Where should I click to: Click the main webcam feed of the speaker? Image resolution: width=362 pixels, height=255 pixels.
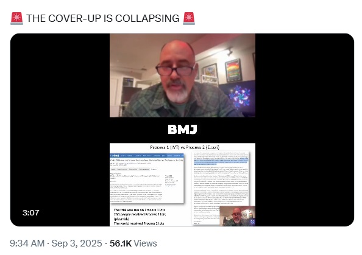(182, 75)
